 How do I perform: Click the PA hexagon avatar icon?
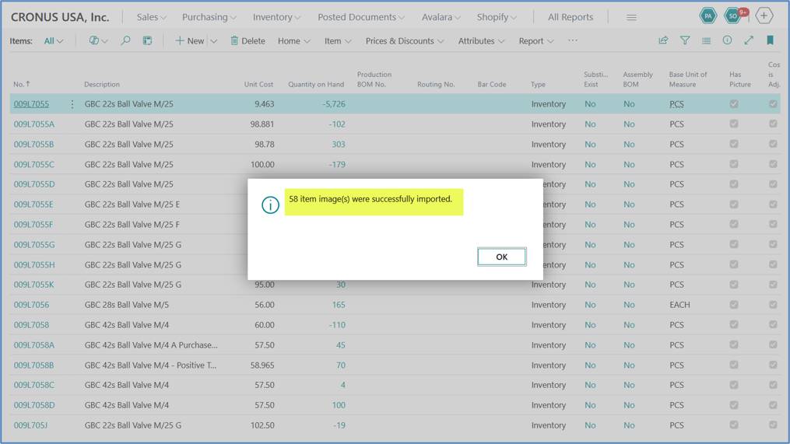pos(707,16)
